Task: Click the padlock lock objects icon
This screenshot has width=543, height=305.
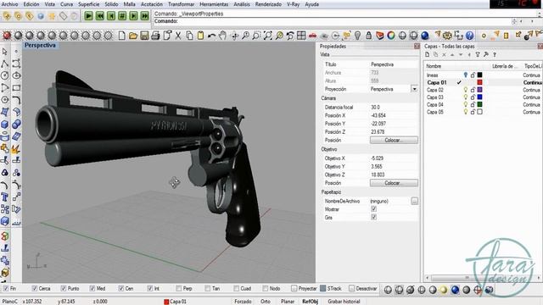Action: (x=368, y=36)
